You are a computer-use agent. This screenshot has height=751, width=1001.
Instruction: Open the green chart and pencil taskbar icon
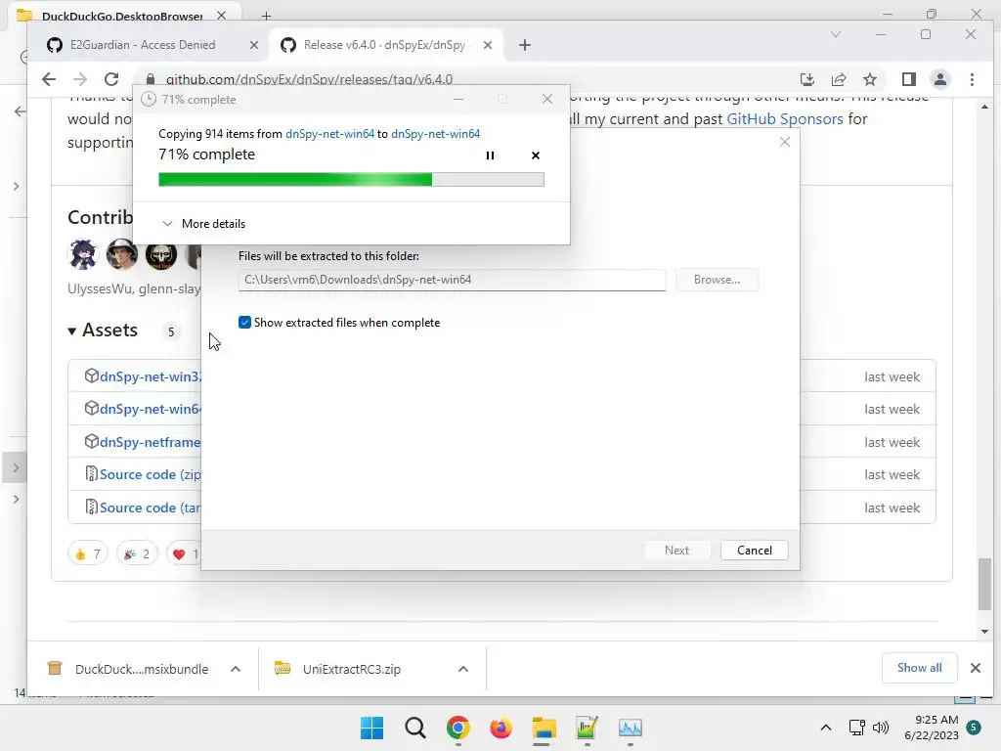587,728
